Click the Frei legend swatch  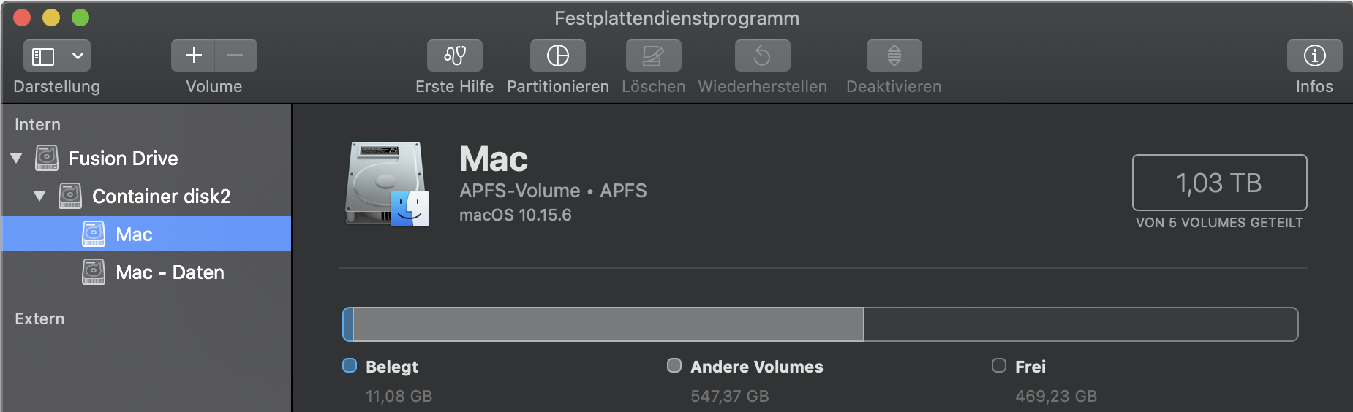(998, 365)
